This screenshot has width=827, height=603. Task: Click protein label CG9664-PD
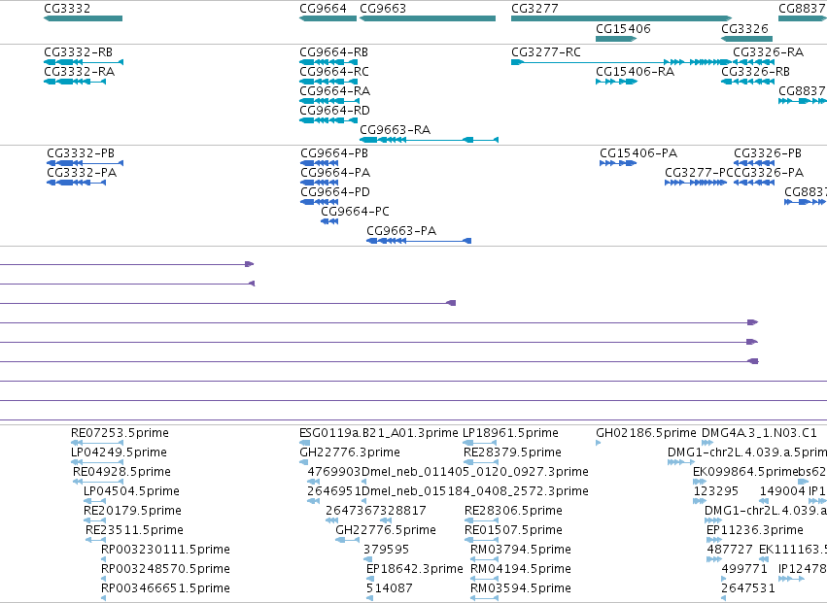point(335,192)
